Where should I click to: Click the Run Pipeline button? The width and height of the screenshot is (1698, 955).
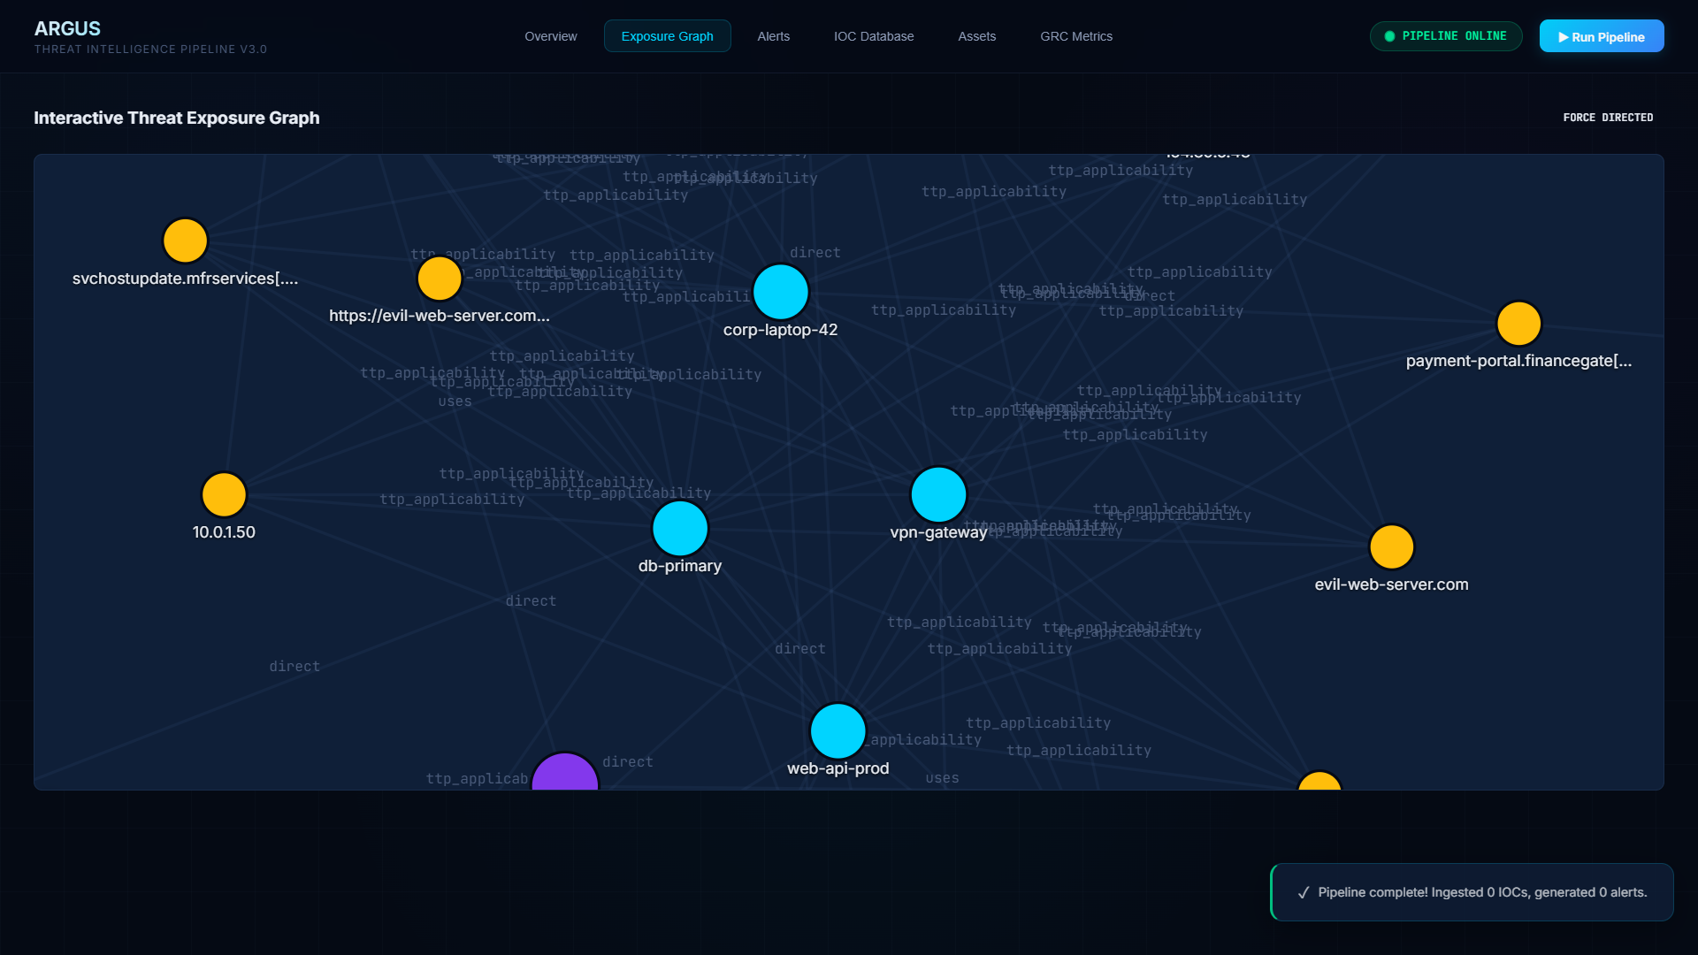1601,36
